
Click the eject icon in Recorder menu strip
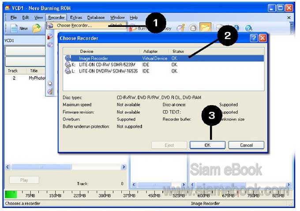pos(50,84)
